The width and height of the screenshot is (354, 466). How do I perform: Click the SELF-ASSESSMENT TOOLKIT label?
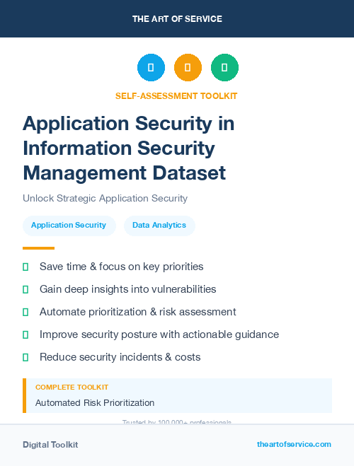tap(176, 96)
